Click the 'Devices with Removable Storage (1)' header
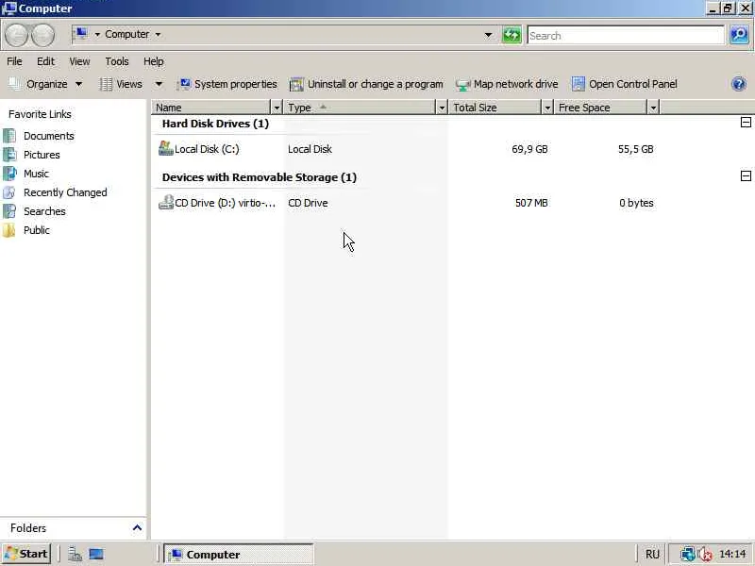This screenshot has height=566, width=755. (259, 177)
